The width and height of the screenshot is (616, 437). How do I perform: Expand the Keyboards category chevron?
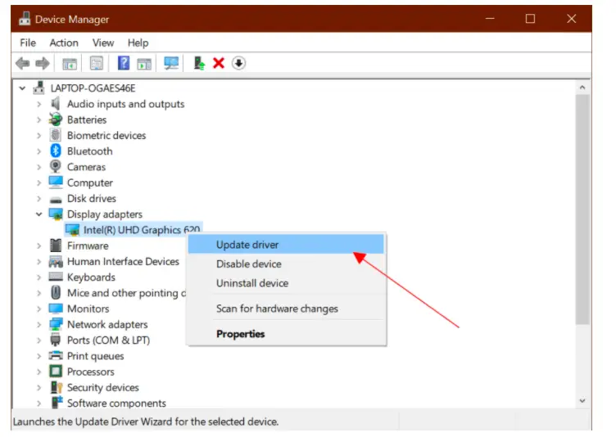[38, 277]
